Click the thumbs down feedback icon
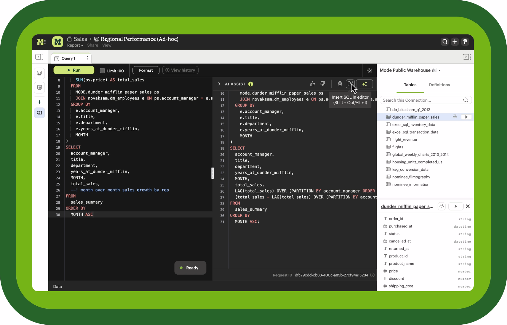 pos(323,84)
